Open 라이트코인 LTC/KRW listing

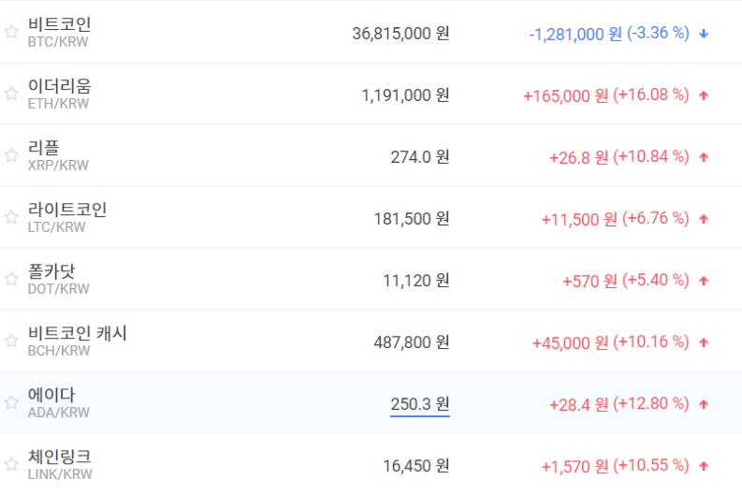(x=67, y=210)
